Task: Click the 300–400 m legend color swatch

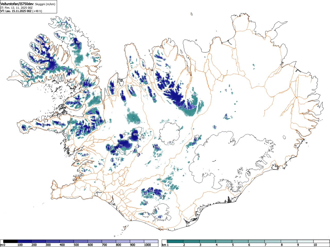Action: coord(53,241)
